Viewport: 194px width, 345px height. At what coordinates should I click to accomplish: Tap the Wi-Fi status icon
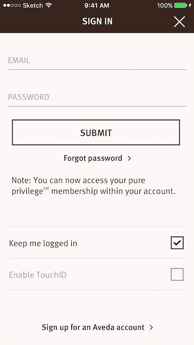(48, 5)
